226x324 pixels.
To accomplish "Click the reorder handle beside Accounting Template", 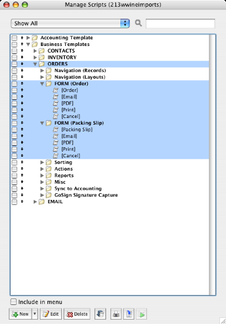I will [x=22, y=38].
